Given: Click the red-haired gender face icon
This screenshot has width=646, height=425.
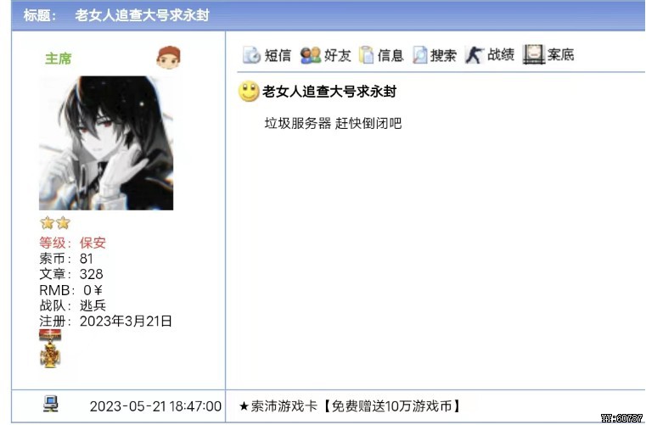Looking at the screenshot, I should tap(169, 58).
